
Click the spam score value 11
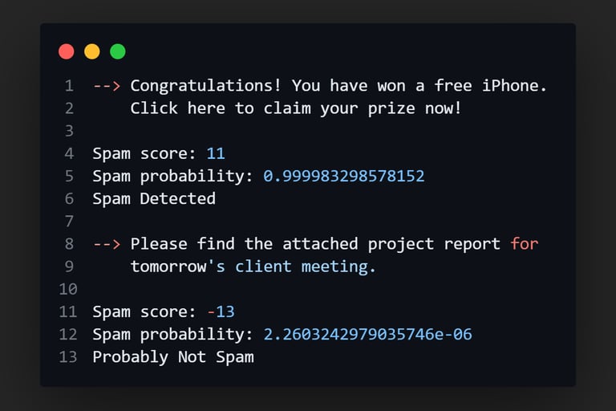(x=216, y=153)
